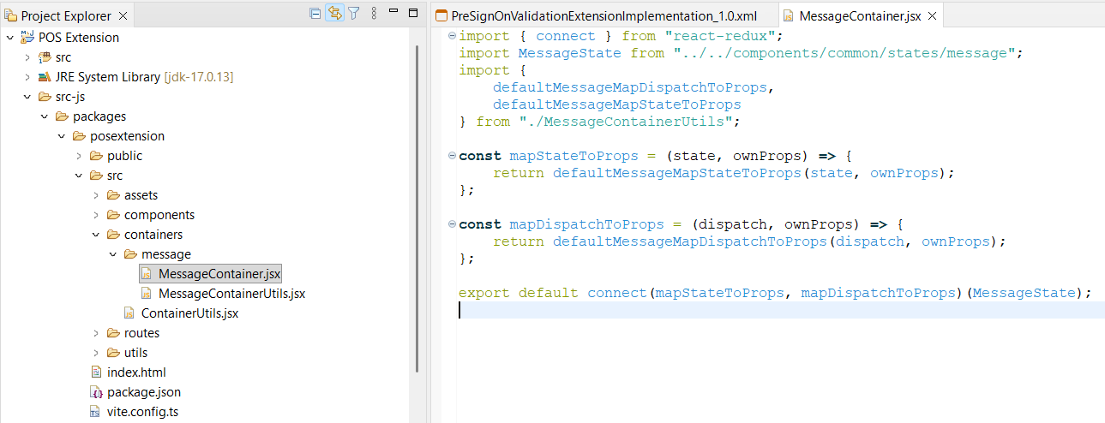Click the POS Extension project icon
Viewport: 1105px width, 423px height.
(27, 37)
